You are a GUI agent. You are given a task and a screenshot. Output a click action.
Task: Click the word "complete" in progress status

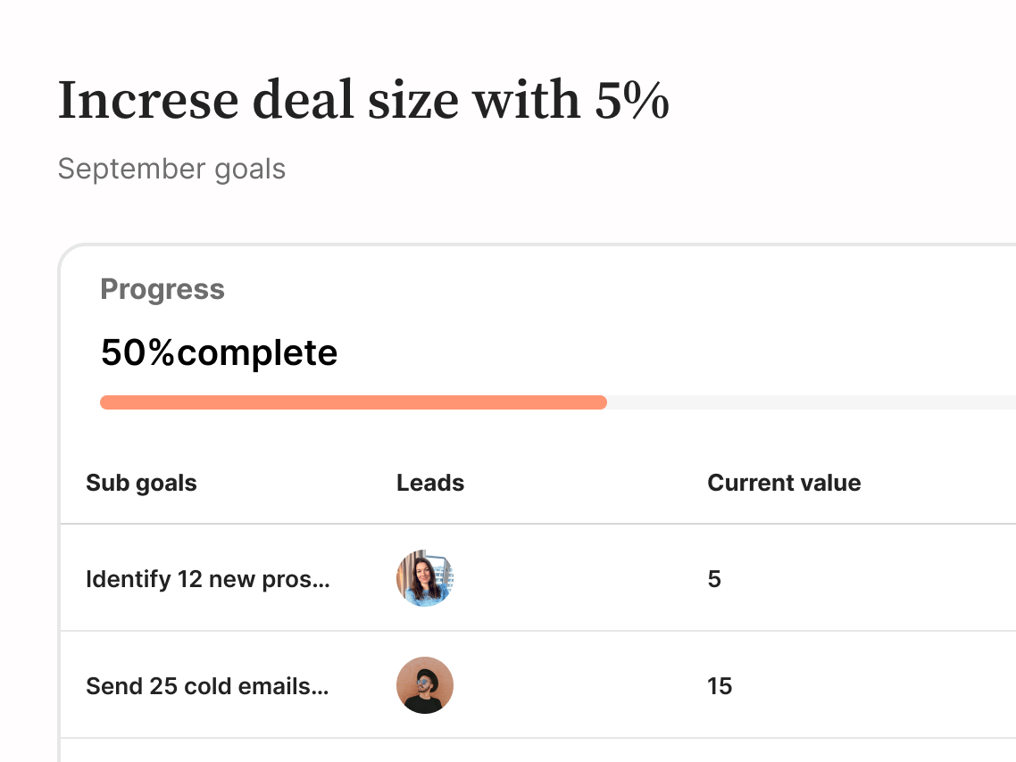point(257,352)
